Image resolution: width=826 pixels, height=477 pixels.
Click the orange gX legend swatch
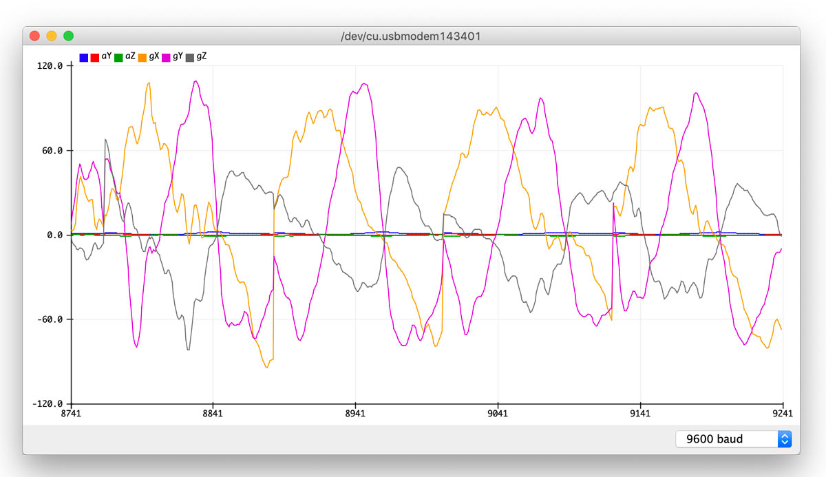(142, 58)
